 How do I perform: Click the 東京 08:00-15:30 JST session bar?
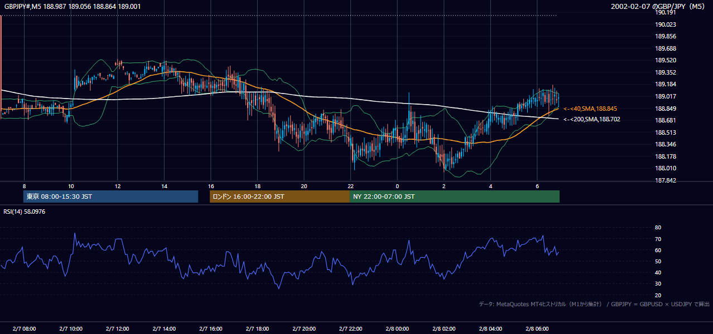coord(111,197)
